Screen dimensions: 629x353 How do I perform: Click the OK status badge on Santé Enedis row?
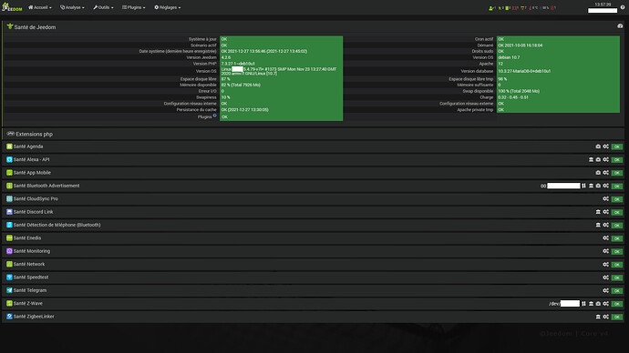click(617, 238)
